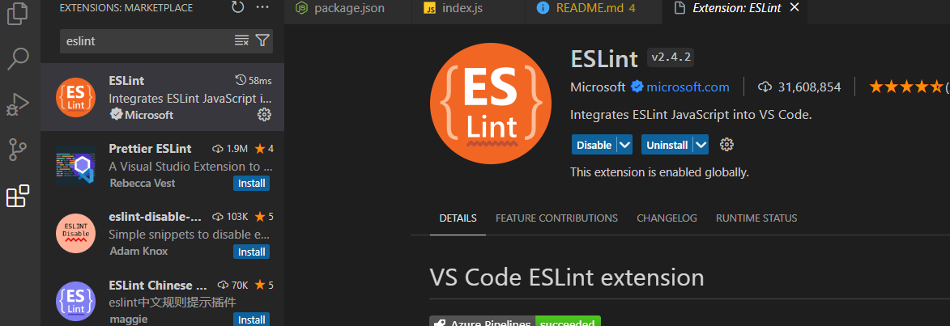Switch to README.md tab

click(594, 8)
